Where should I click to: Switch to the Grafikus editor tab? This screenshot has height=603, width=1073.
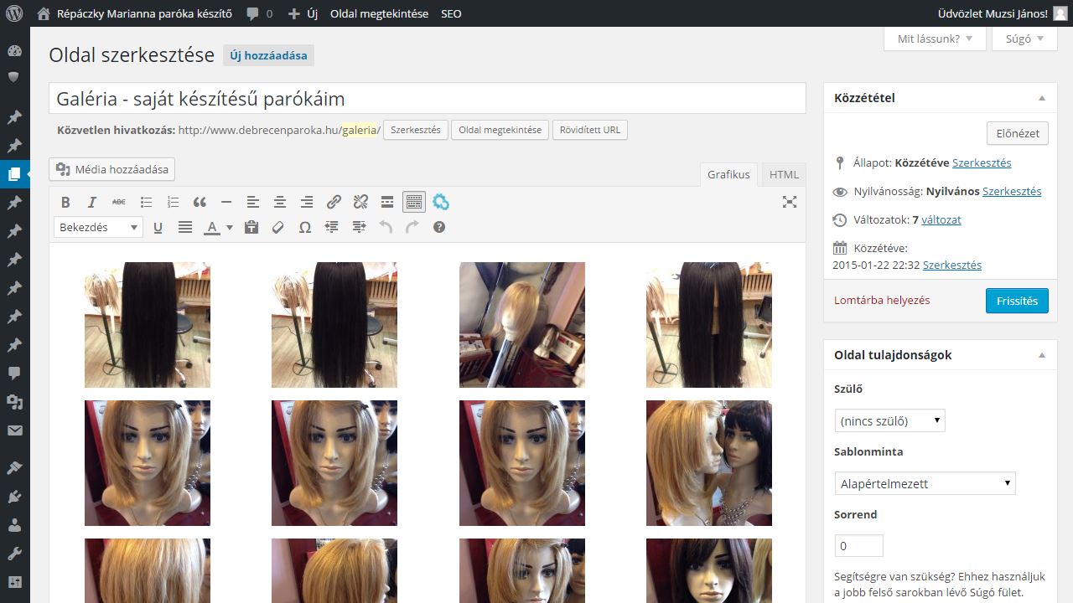[728, 174]
